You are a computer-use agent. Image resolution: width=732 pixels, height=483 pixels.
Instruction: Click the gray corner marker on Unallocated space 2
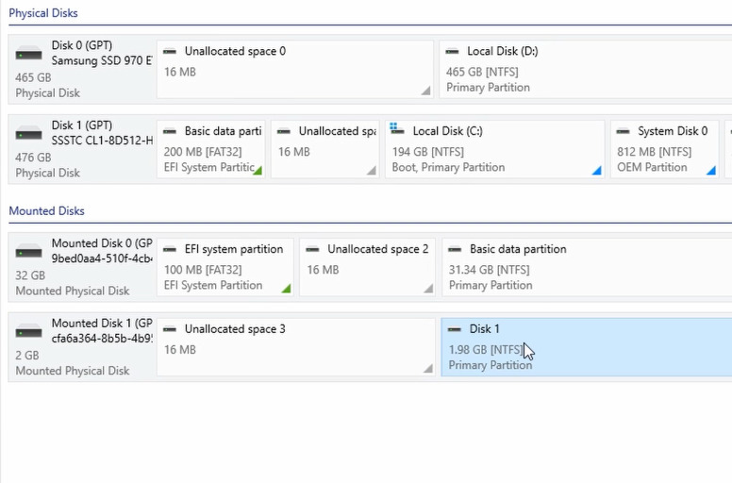pos(428,289)
